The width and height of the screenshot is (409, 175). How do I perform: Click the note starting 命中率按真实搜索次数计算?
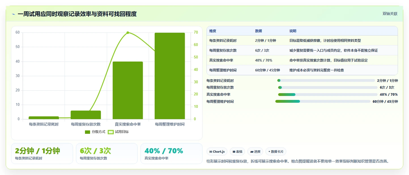329,60
